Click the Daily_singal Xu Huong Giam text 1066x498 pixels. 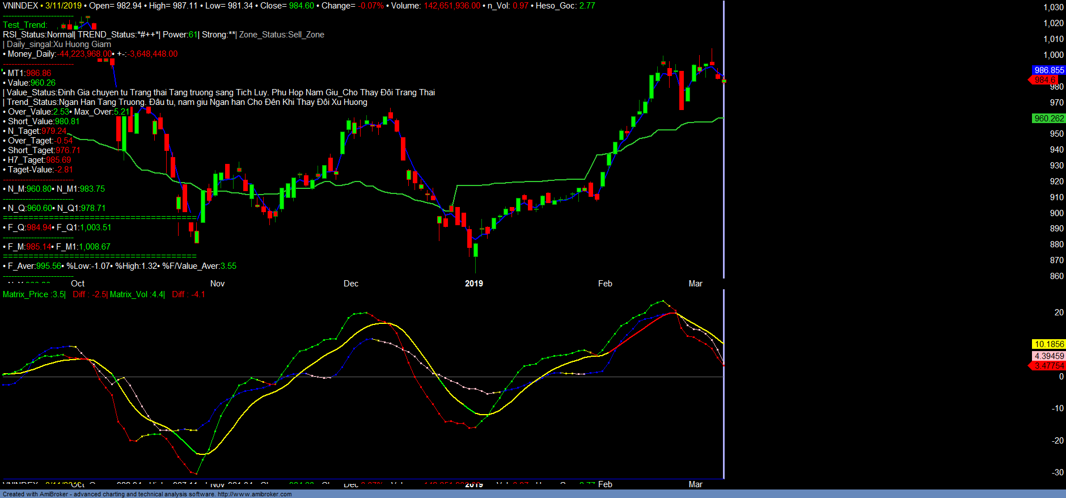point(58,44)
